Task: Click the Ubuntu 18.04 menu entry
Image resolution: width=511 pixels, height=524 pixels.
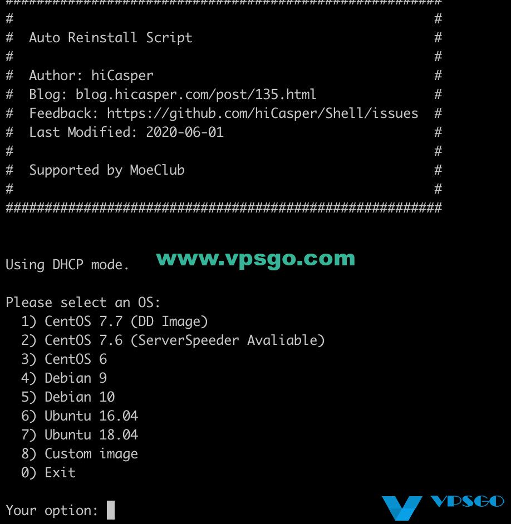Action: click(80, 435)
